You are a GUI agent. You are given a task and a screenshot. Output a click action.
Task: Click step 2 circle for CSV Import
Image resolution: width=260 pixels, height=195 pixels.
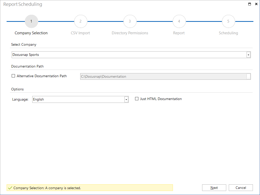coord(80,21)
